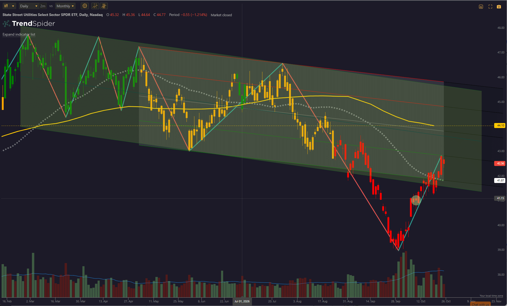Viewport: 507px width, 306px height.
Task: Click the symbol title State Street Utilities
Action: coord(52,15)
